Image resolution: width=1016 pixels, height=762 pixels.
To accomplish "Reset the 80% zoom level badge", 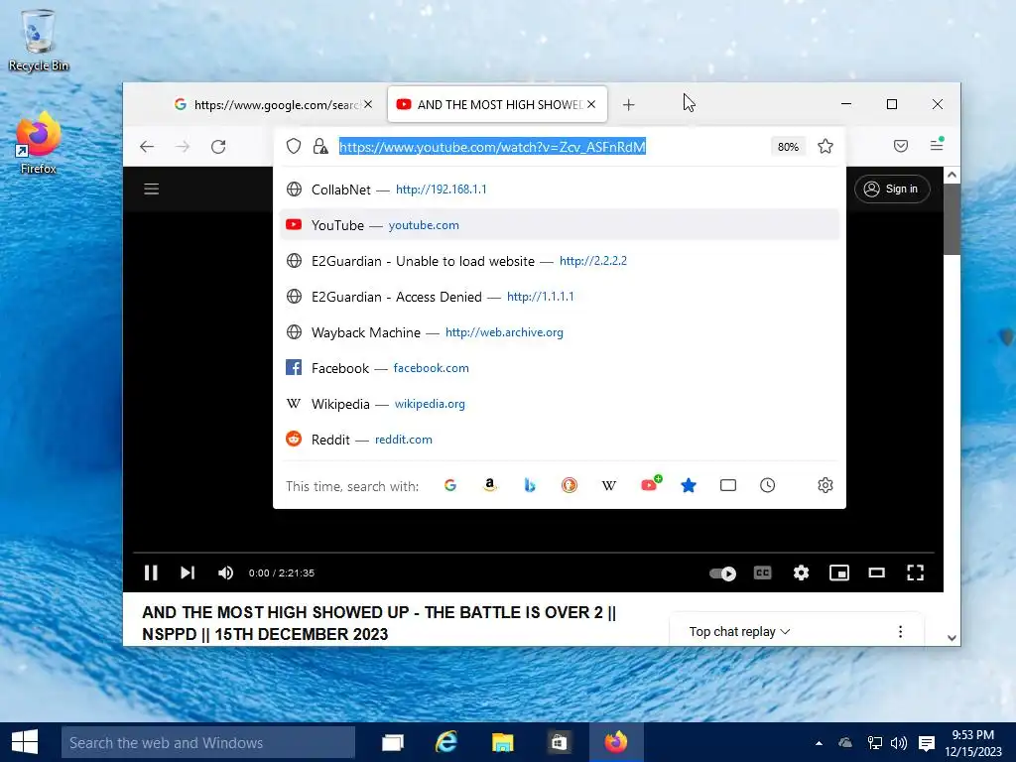I will pos(788,147).
